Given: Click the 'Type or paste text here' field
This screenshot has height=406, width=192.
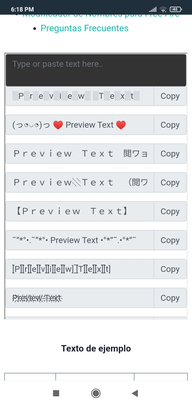Looking at the screenshot, I should point(96,70).
